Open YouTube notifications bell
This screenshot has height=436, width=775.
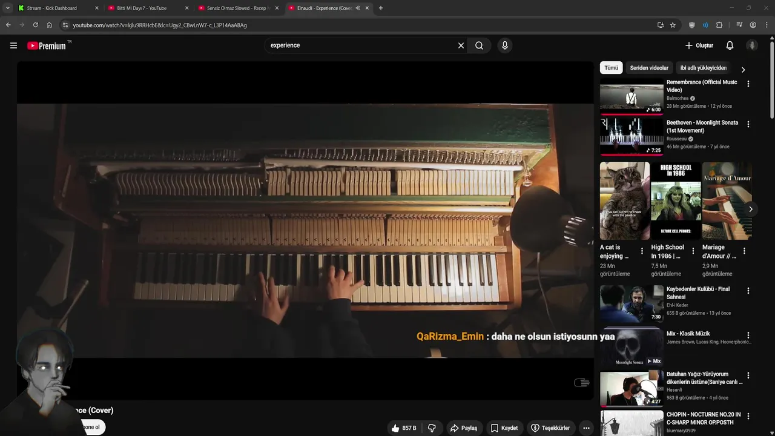(730, 45)
